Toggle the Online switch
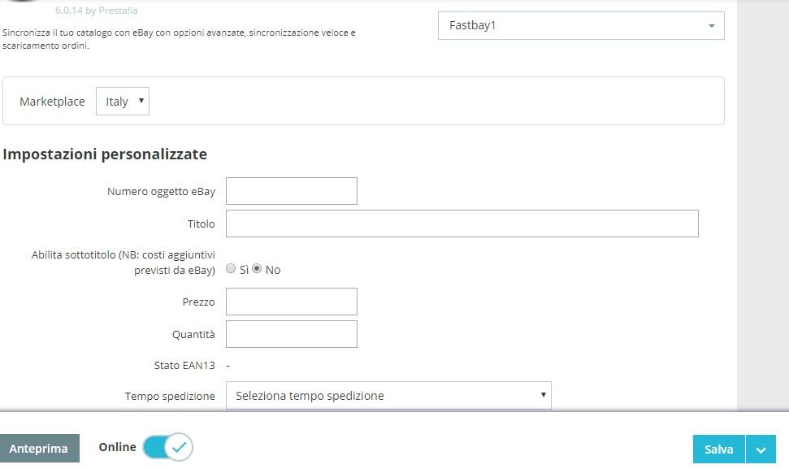Image resolution: width=789 pixels, height=469 pixels. tap(167, 447)
